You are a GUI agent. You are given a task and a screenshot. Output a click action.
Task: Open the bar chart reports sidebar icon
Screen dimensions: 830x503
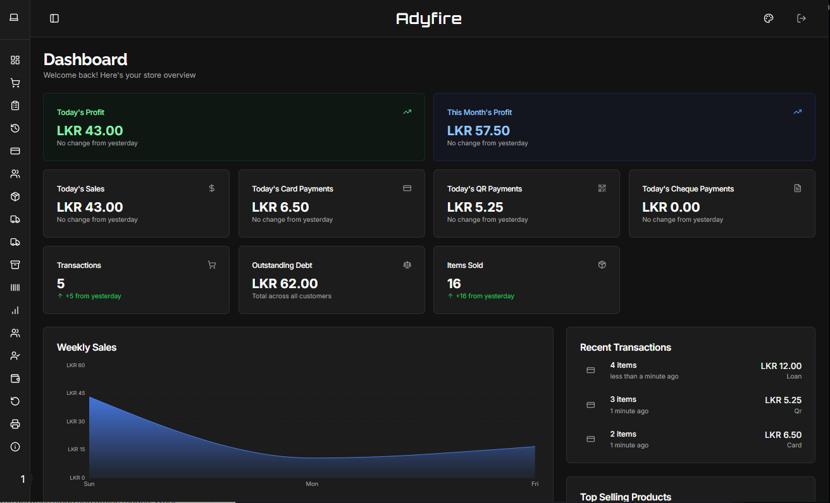point(15,310)
